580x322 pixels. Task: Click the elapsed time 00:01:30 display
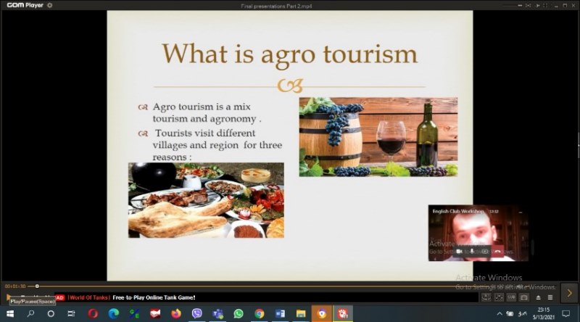(x=15, y=286)
